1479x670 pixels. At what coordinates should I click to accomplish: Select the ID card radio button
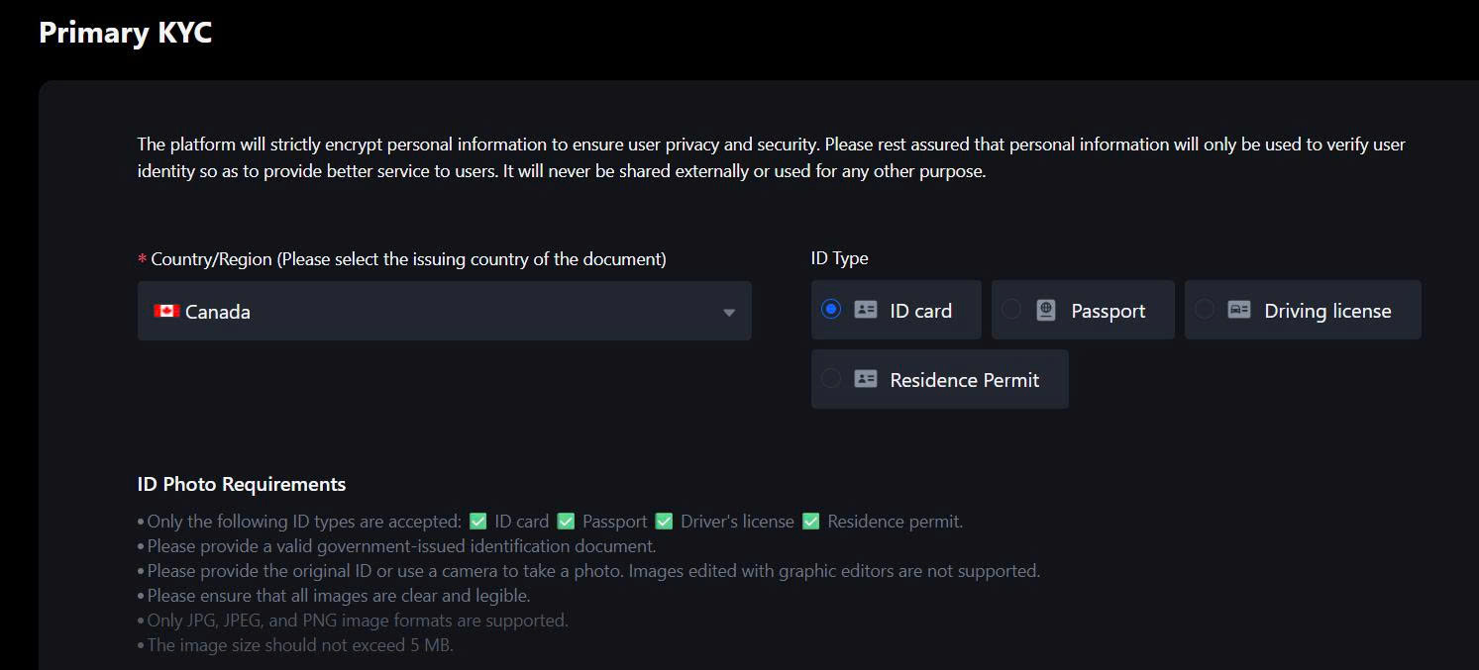point(830,309)
